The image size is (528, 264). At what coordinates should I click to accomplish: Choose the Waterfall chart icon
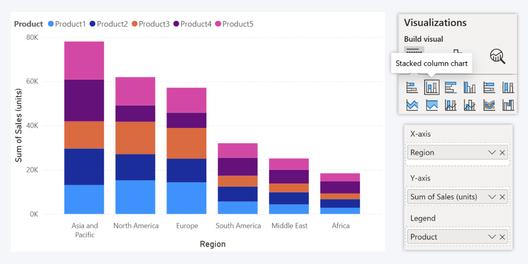click(x=508, y=105)
